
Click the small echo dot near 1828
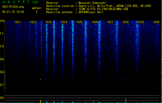(x=126, y=80)
